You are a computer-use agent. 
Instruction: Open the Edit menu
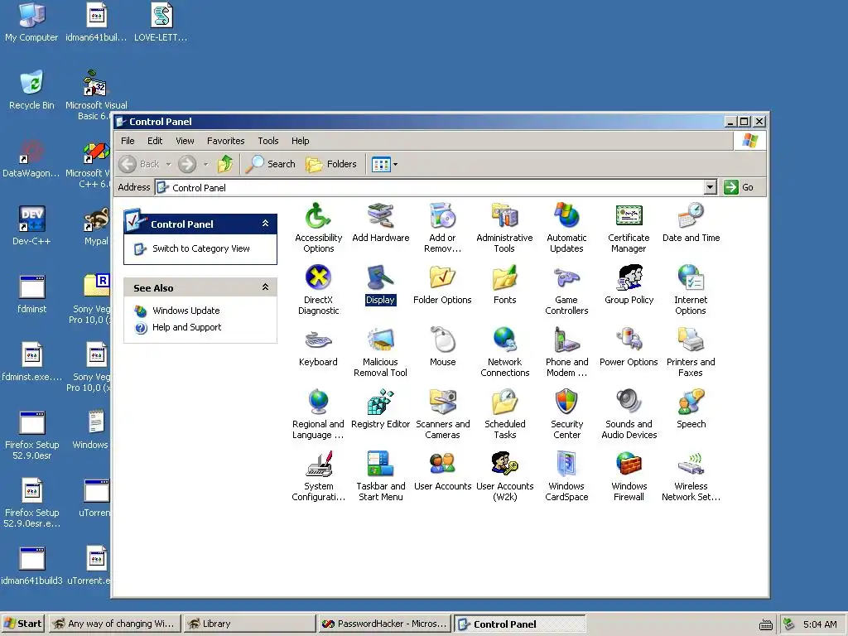coord(155,141)
